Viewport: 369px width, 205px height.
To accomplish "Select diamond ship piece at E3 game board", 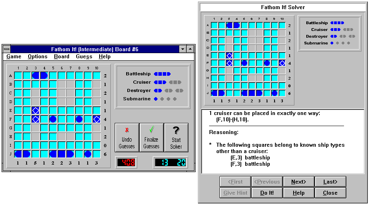I will click(x=36, y=111).
